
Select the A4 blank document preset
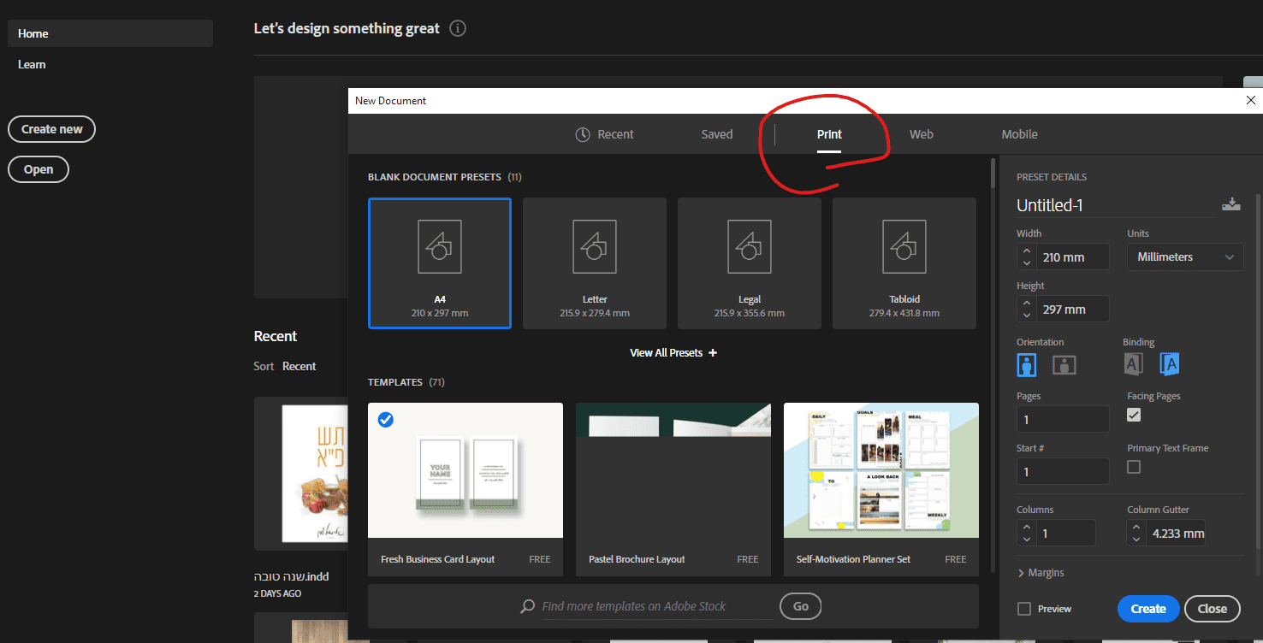click(x=440, y=263)
